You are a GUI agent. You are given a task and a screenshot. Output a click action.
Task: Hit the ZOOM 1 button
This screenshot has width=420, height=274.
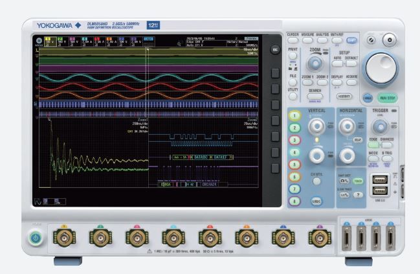(x=307, y=82)
